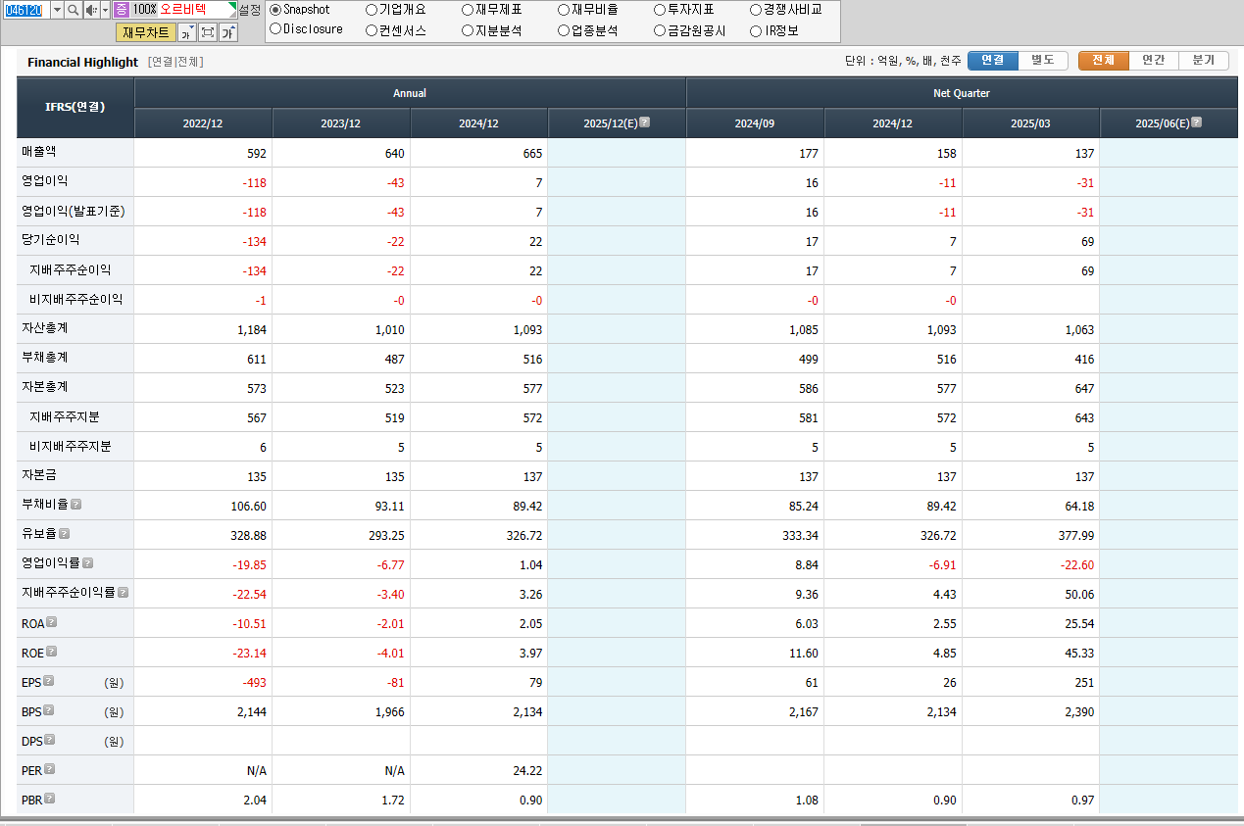
Task: Increase font size with large 가 icon
Action: tap(227, 32)
